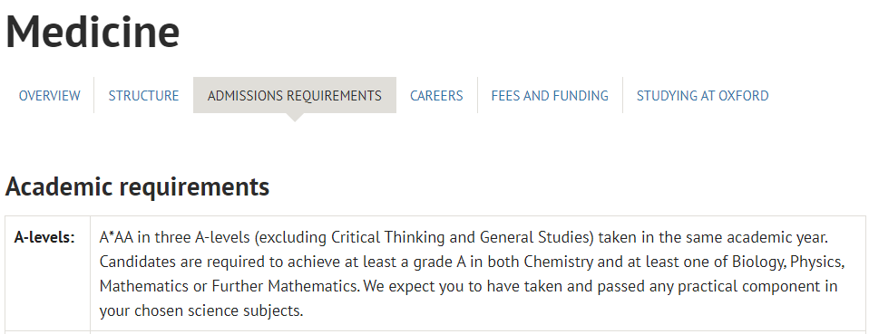
Task: Click the active tab pointer arrow
Action: [295, 118]
